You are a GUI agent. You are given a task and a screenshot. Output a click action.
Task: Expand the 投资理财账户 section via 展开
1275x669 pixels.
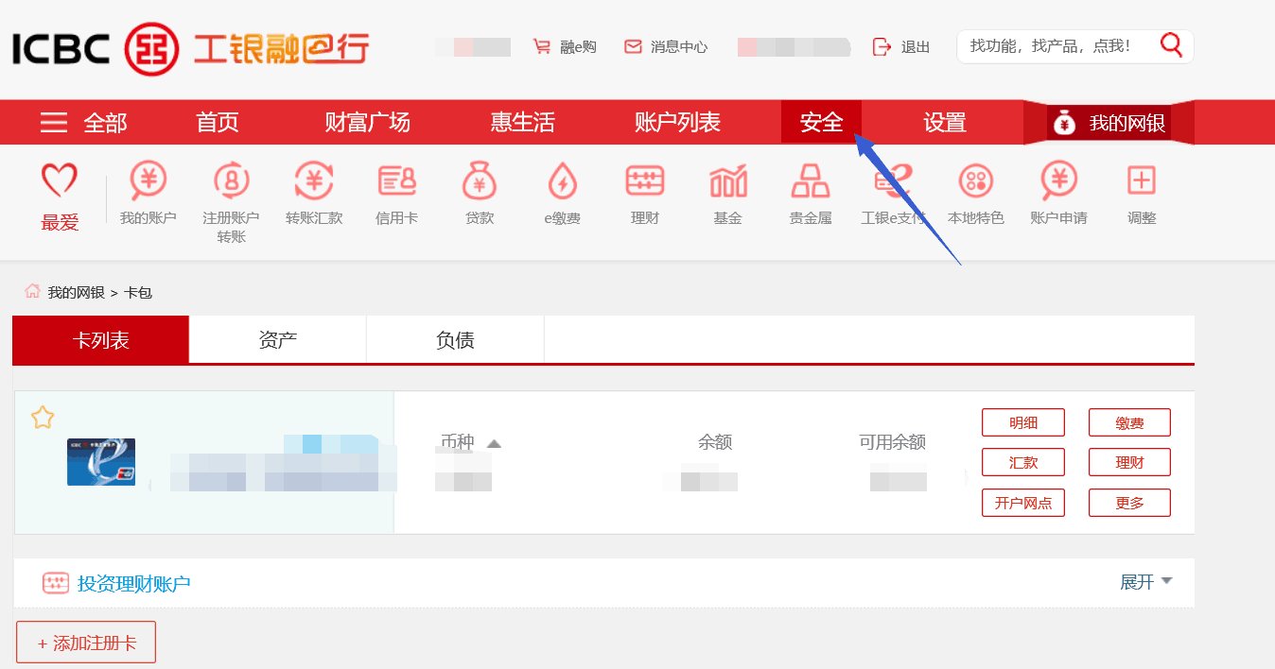tap(1144, 582)
